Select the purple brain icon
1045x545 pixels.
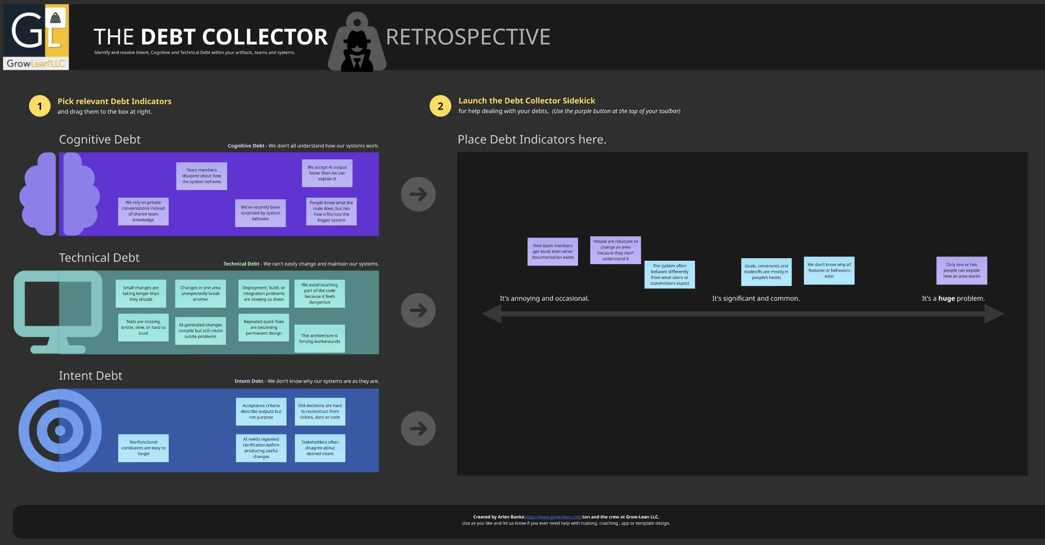59,194
